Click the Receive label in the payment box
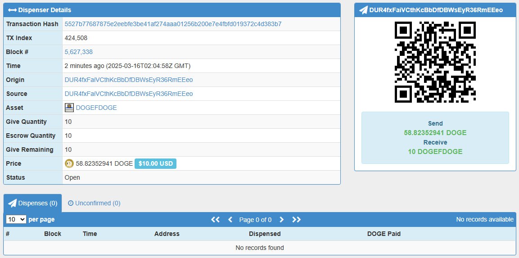The height and width of the screenshot is (258, 519). 435,142
